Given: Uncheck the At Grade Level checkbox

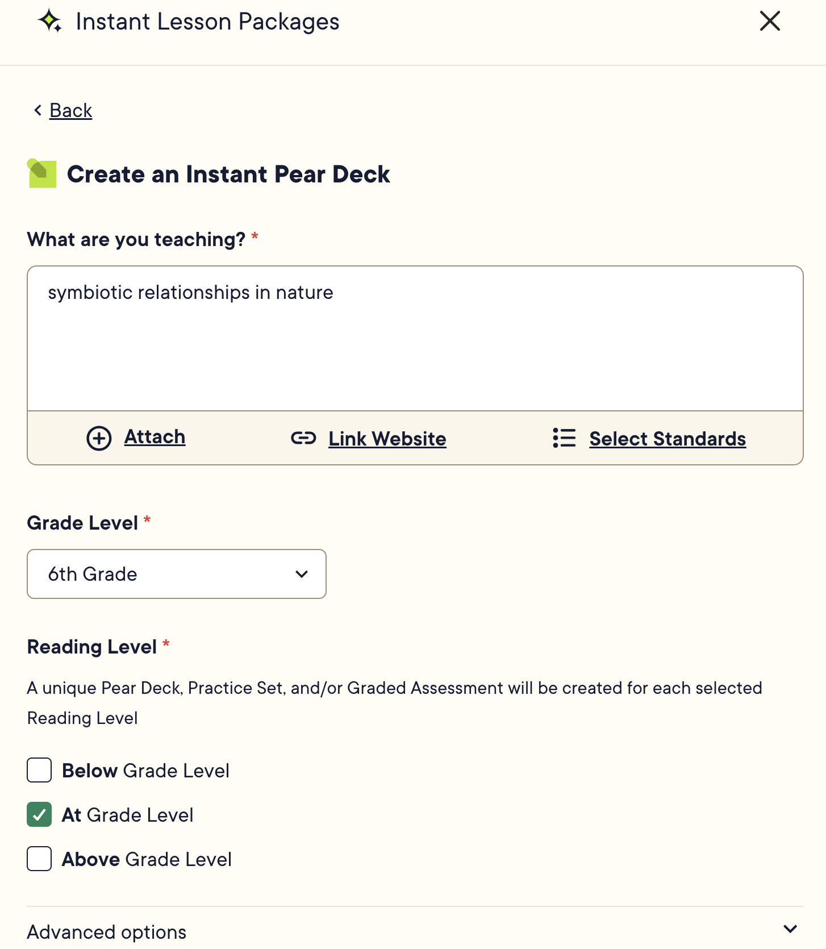Looking at the screenshot, I should point(39,815).
